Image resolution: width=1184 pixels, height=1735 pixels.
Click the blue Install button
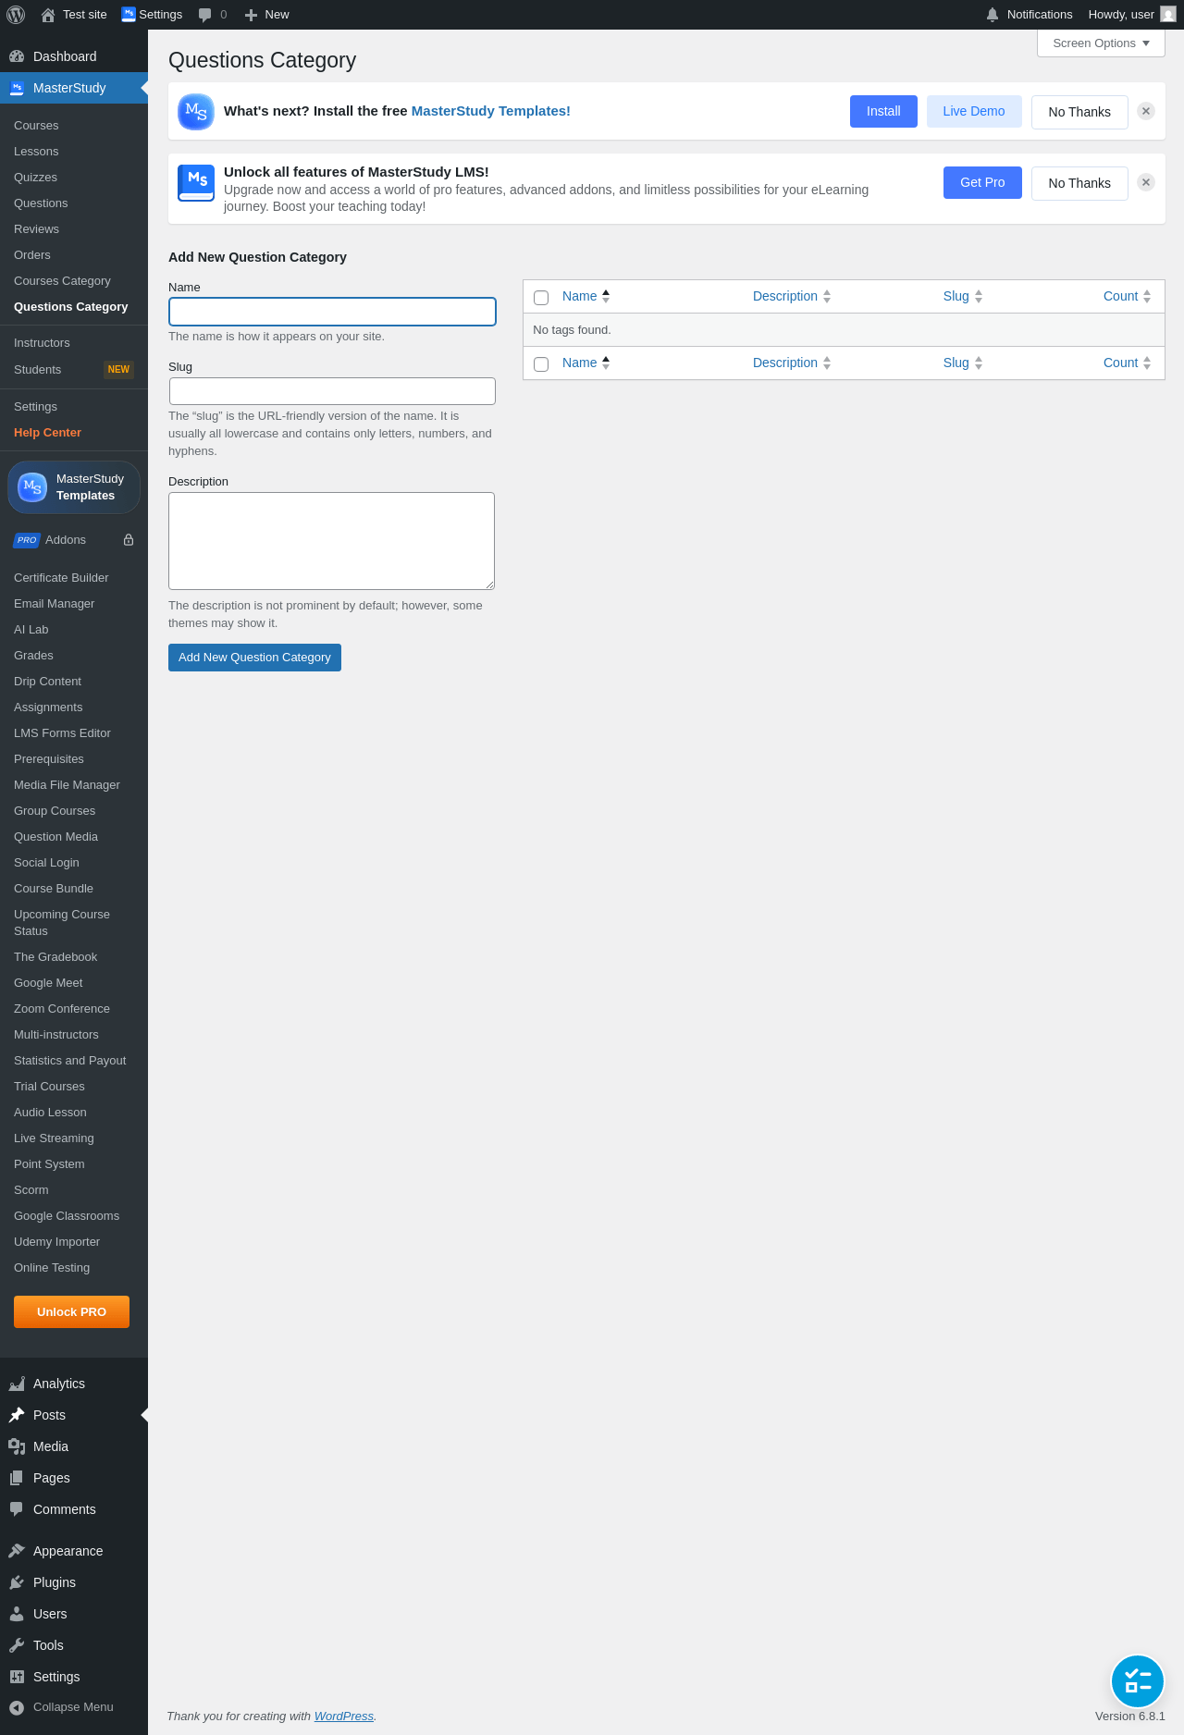point(883,111)
